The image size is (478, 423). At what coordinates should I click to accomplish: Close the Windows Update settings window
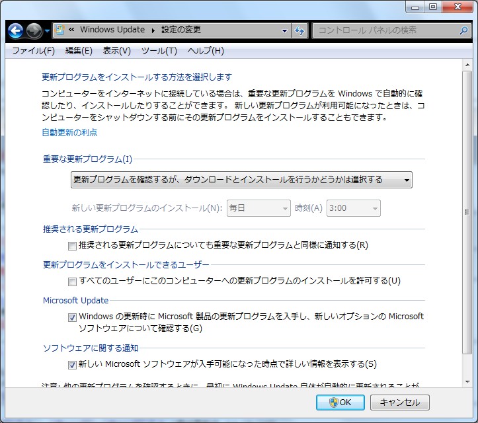[458, 7]
